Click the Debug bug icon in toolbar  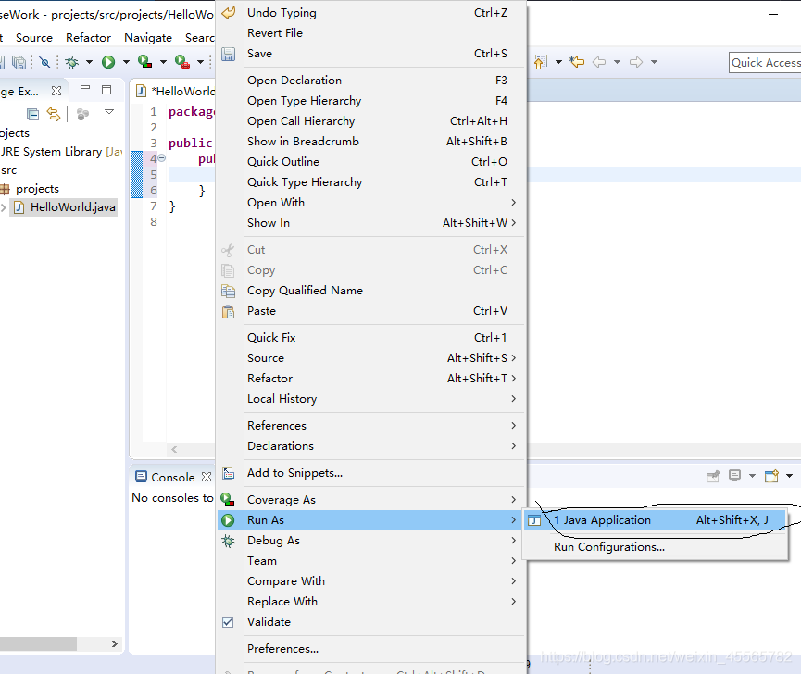click(x=72, y=62)
